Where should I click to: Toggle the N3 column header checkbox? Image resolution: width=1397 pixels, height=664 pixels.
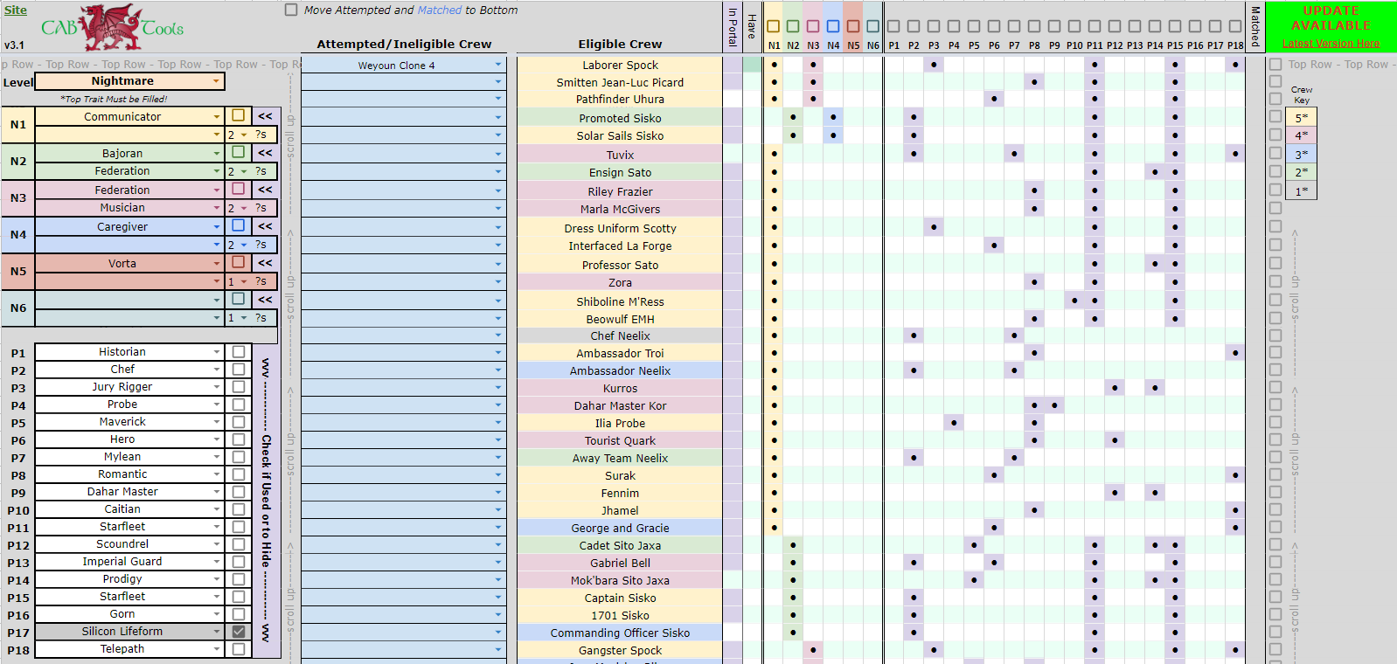[x=813, y=26]
